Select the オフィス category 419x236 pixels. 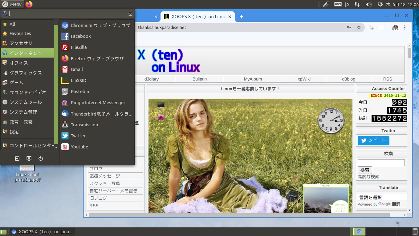pyautogui.click(x=28, y=63)
